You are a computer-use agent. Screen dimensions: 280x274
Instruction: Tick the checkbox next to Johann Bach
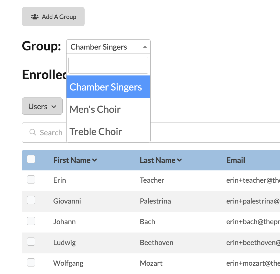coord(31,221)
